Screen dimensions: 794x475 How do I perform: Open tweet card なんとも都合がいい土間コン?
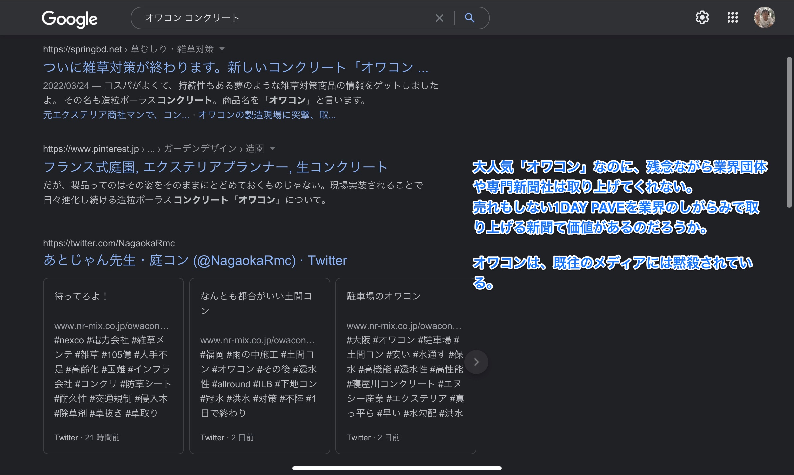260,366
